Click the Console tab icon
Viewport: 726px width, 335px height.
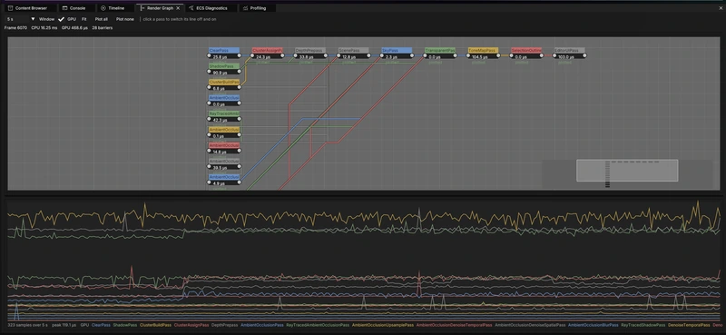tap(64, 8)
